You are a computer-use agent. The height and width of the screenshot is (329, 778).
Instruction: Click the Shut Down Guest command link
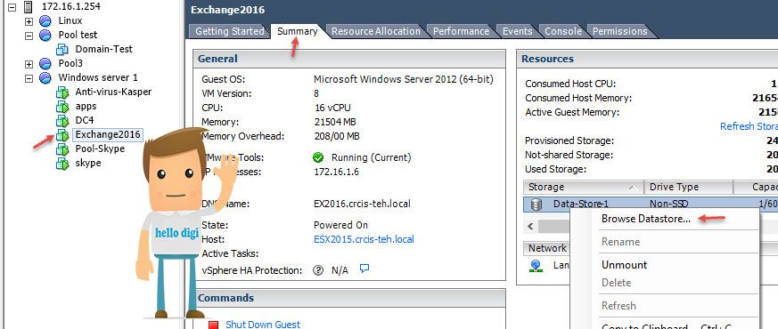(x=263, y=325)
